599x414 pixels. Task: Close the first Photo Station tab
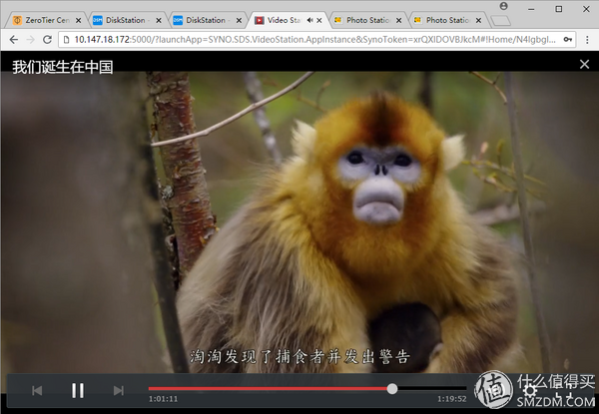click(x=398, y=21)
